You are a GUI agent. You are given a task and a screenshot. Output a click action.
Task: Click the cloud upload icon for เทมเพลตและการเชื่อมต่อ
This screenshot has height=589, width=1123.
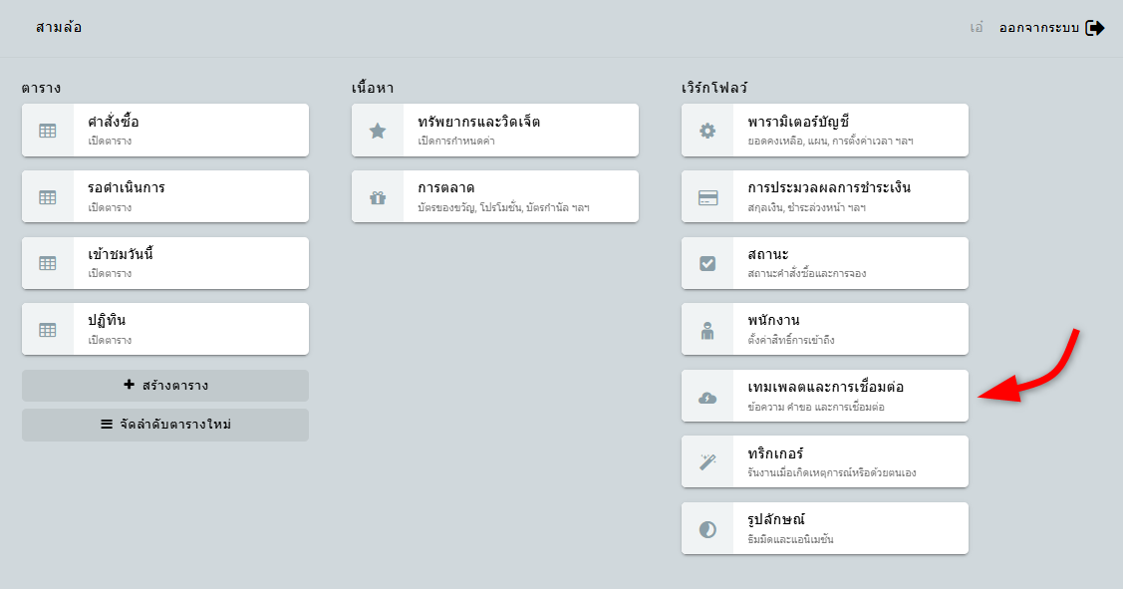pos(707,397)
